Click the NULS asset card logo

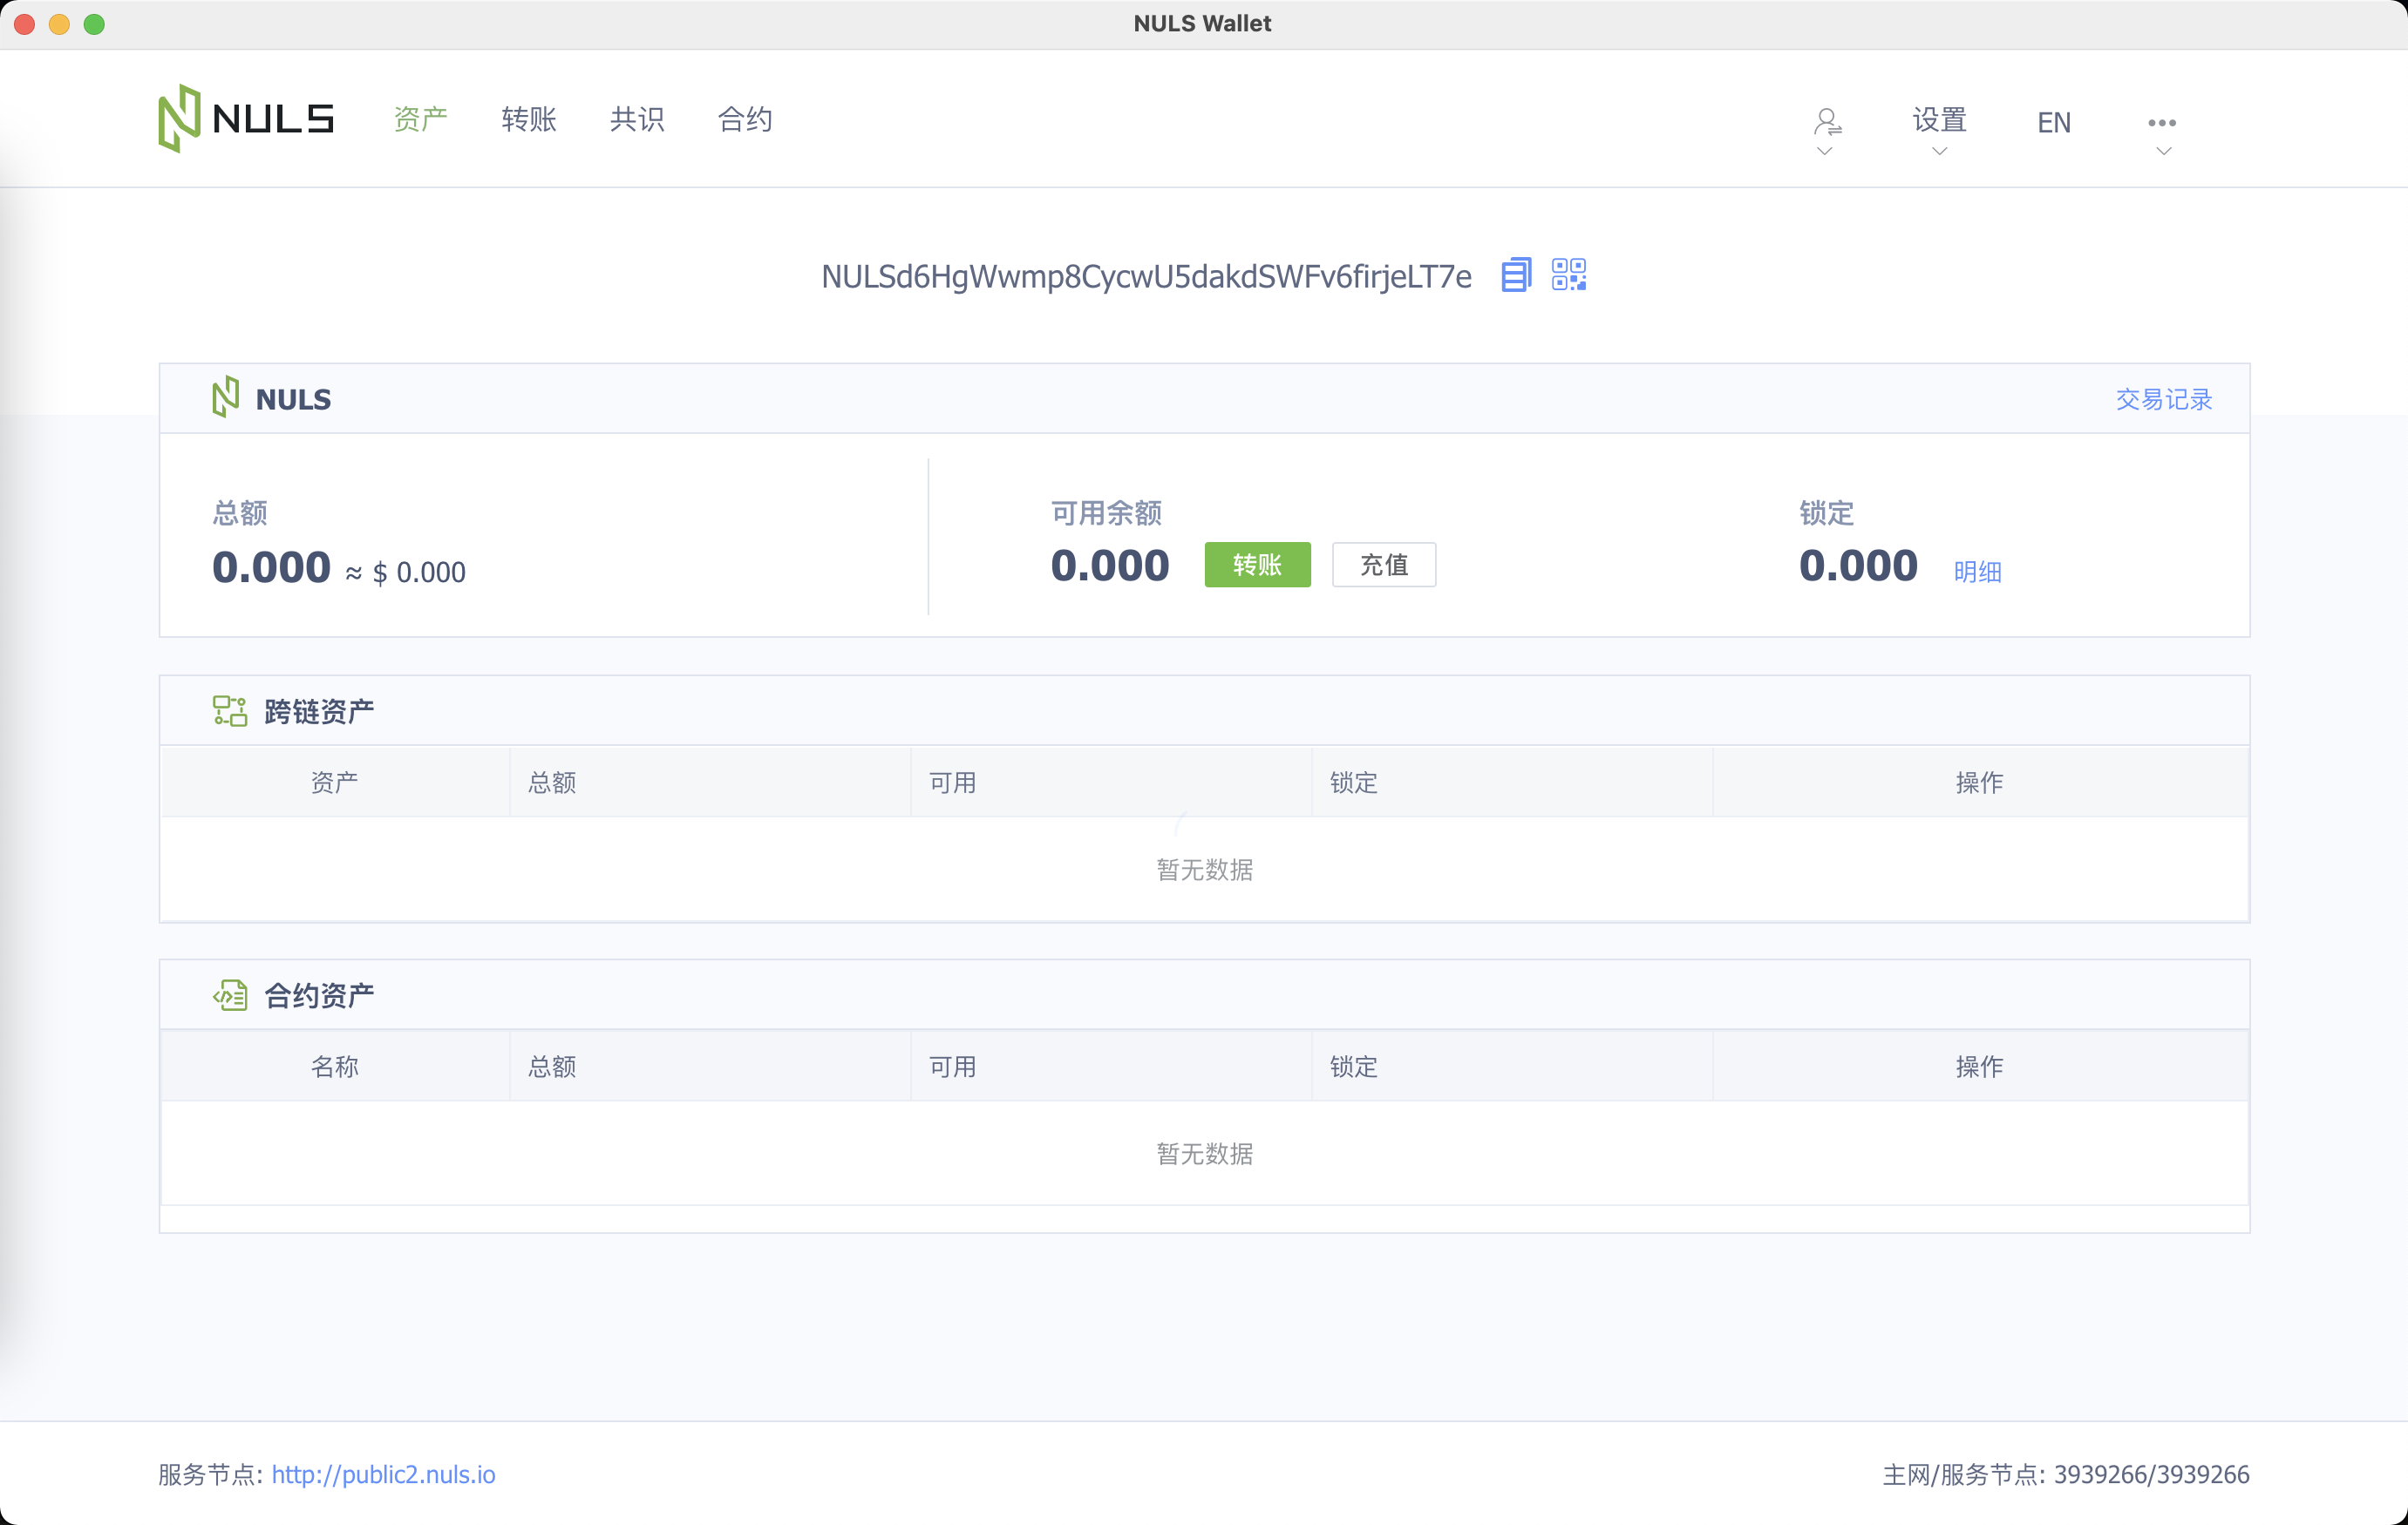point(226,397)
